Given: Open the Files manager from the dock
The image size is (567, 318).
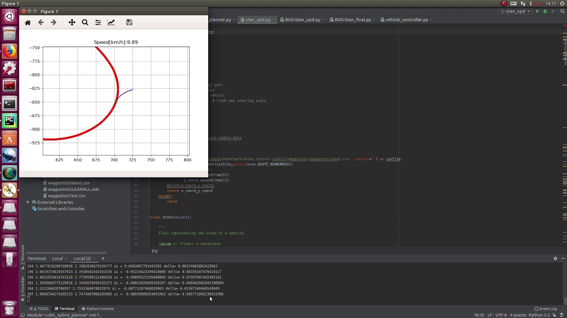Looking at the screenshot, I should [x=9, y=34].
